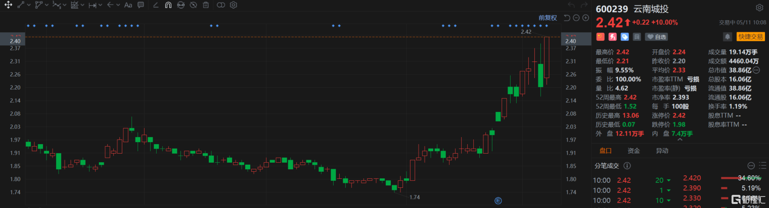Select the angle line tool

(x=155, y=5)
